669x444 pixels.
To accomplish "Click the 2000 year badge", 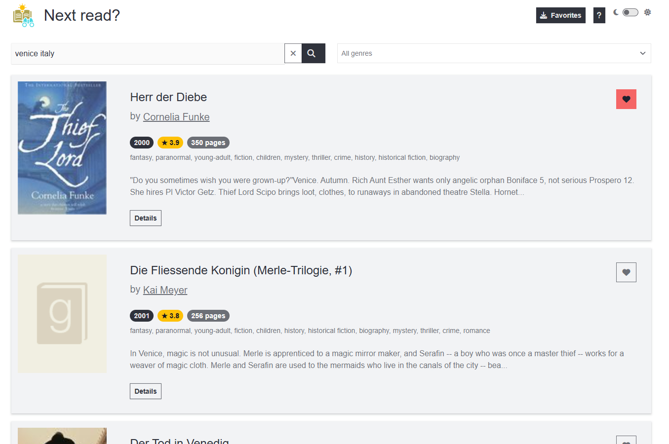I will coord(142,143).
